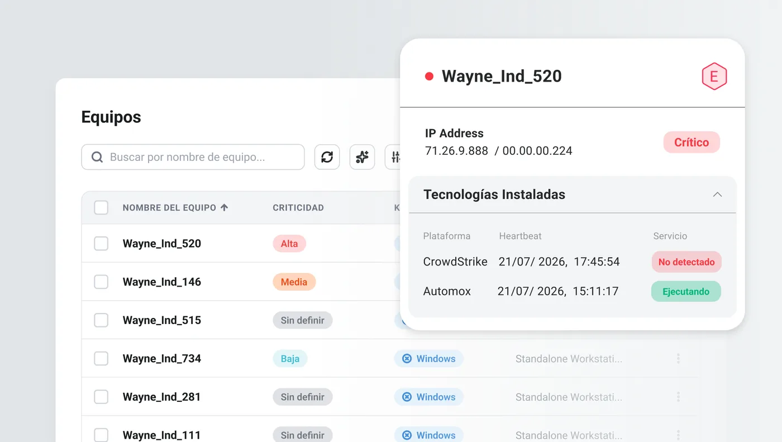Click the Automox platform entry
The height and width of the screenshot is (442, 782).
[x=447, y=291]
